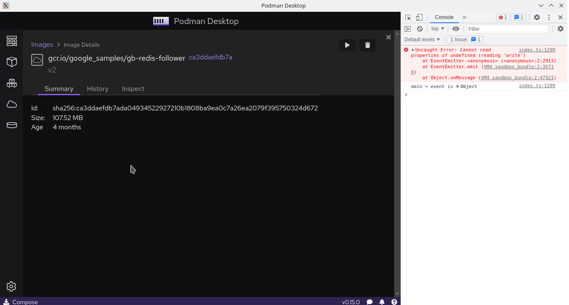Clear the DevTools console
This screenshot has height=305, width=569.
[420, 28]
